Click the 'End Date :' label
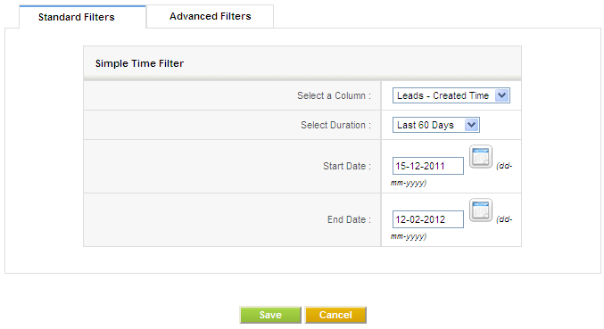604x329 pixels. pos(349,219)
